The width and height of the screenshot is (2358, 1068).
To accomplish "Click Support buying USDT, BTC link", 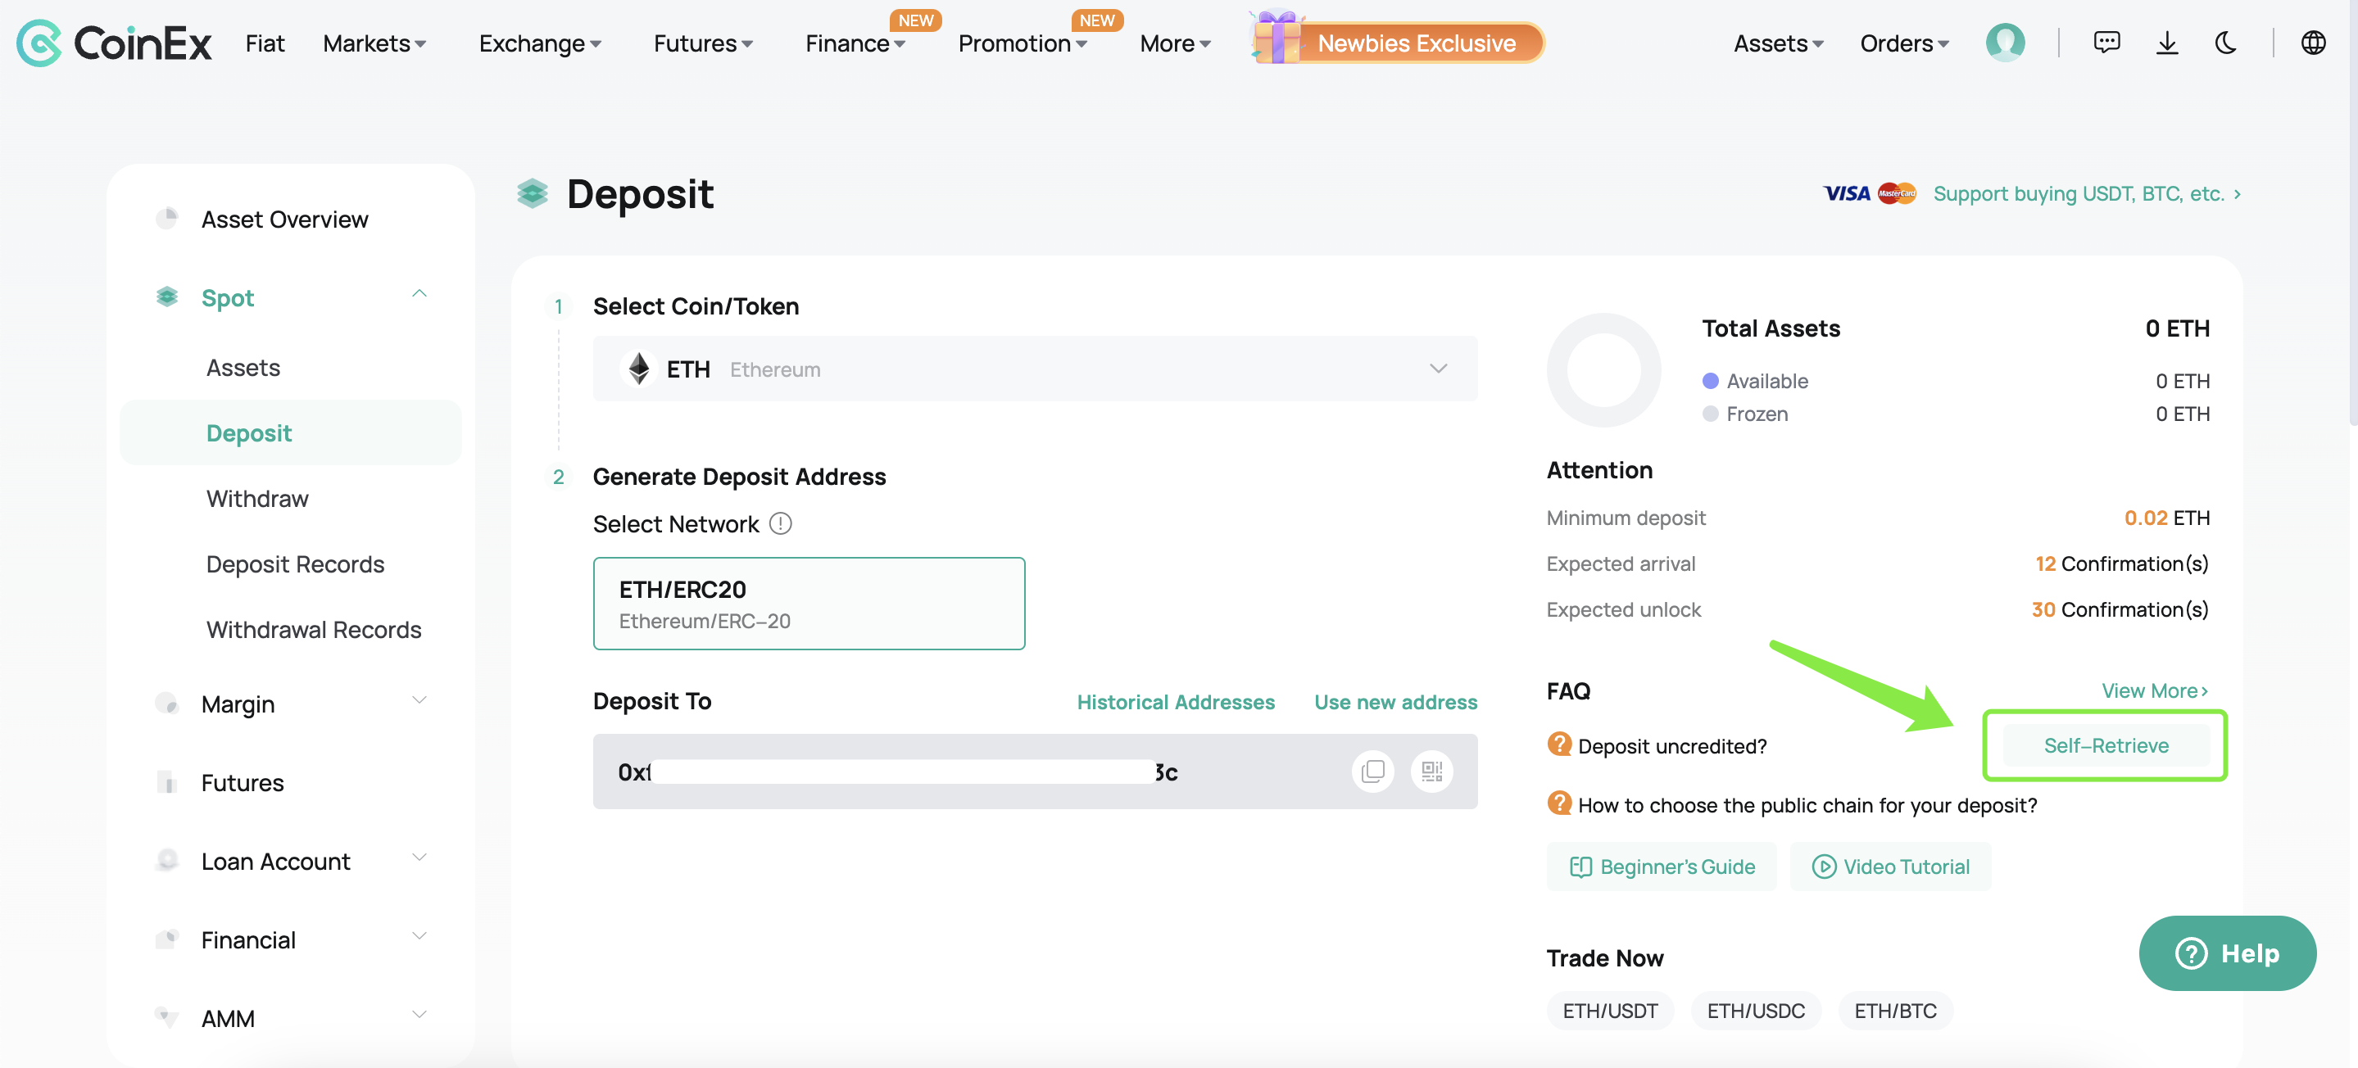I will point(2086,193).
